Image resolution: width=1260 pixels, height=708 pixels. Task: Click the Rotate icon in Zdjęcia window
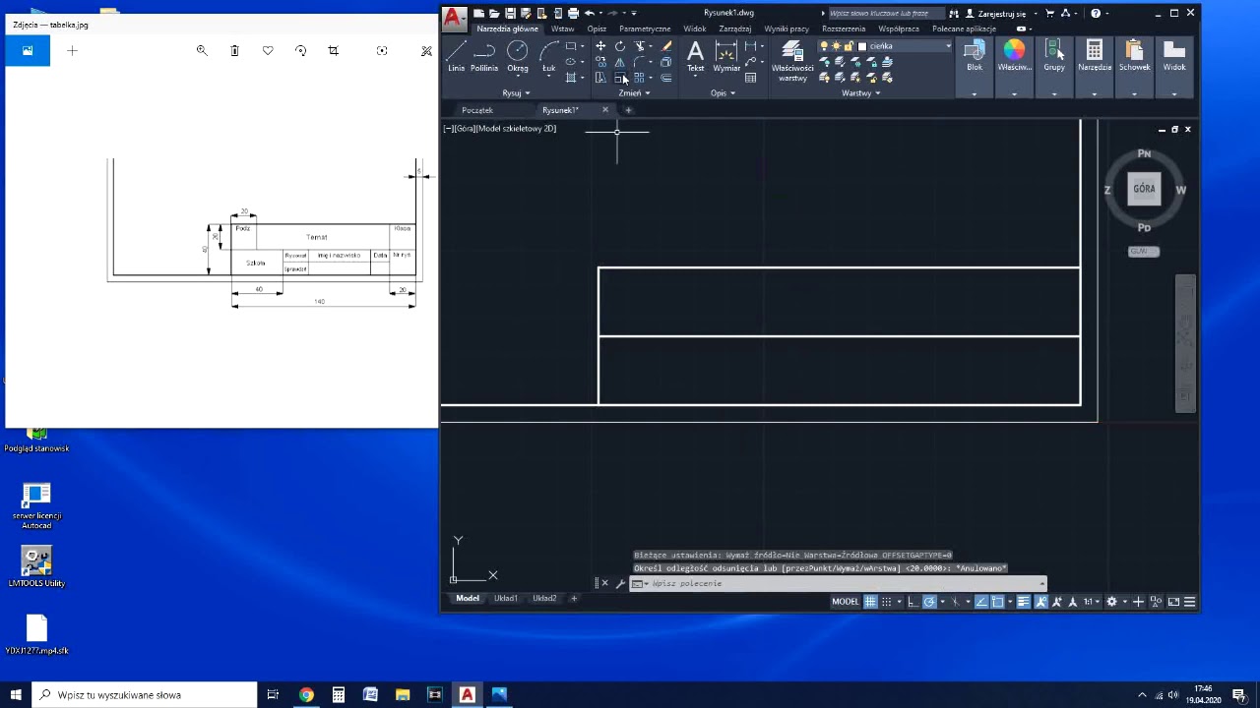pos(300,51)
